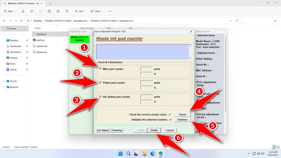Click the Check button
The height and width of the screenshot is (158, 281).
pos(182,114)
